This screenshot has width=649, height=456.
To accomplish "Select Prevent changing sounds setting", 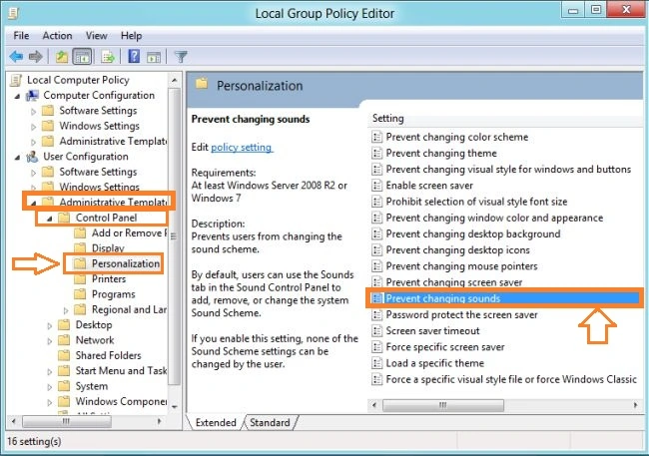I will [504, 298].
